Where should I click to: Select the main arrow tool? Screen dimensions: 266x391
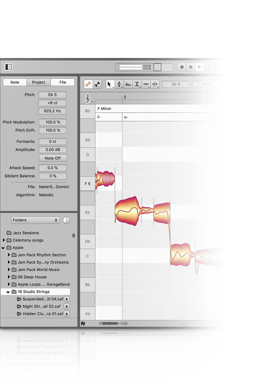click(x=110, y=84)
